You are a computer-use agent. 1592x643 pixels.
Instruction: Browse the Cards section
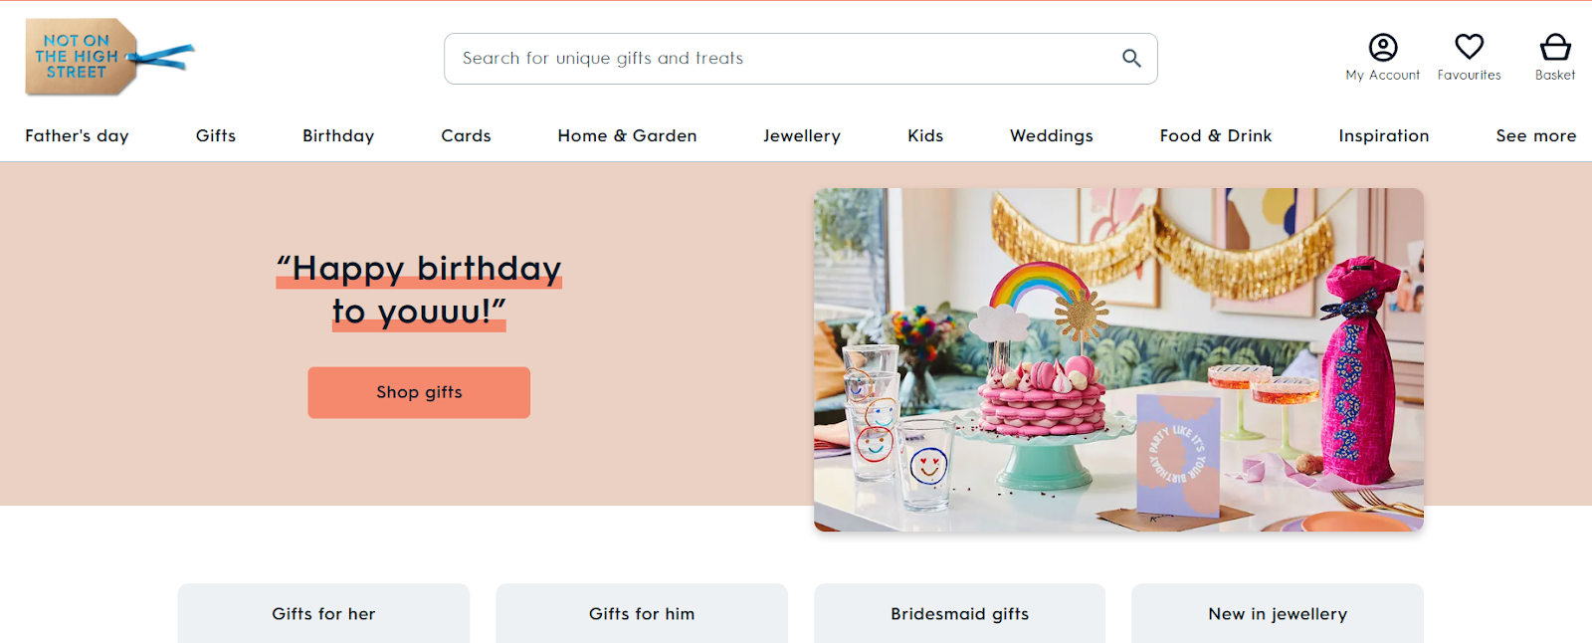(465, 135)
